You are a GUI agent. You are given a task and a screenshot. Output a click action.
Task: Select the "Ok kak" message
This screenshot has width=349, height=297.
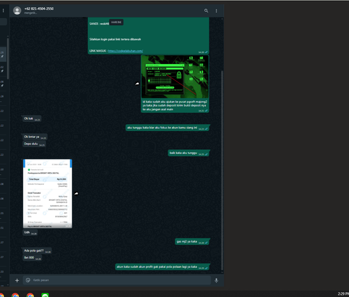coord(31,119)
